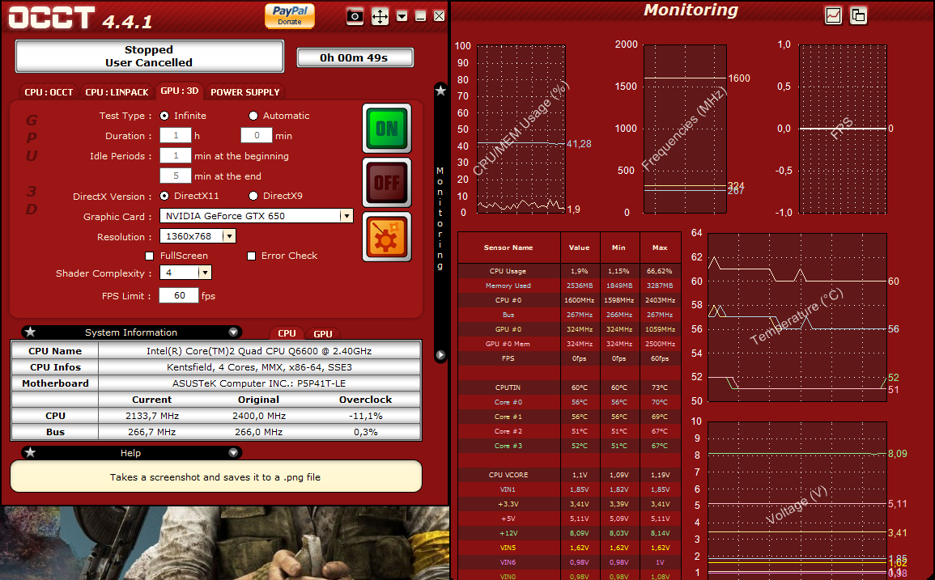935x580 pixels.
Task: Start the test with the green ON button
Action: [x=387, y=128]
